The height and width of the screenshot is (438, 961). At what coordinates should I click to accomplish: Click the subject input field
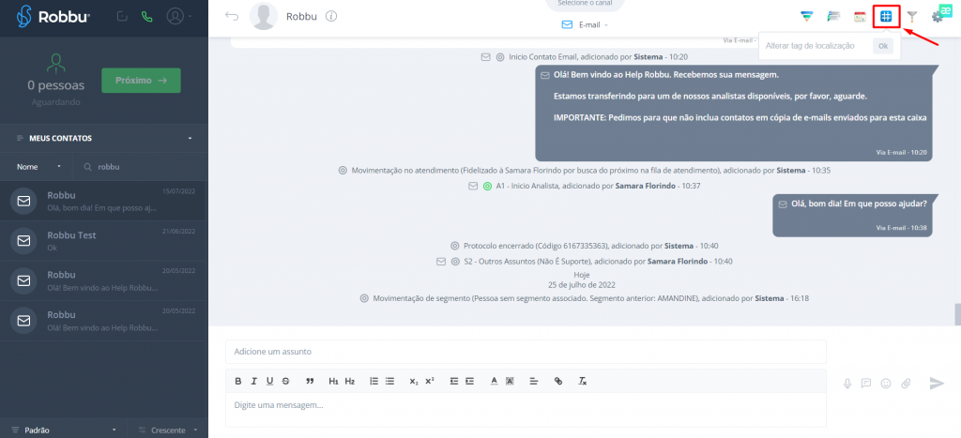(526, 352)
